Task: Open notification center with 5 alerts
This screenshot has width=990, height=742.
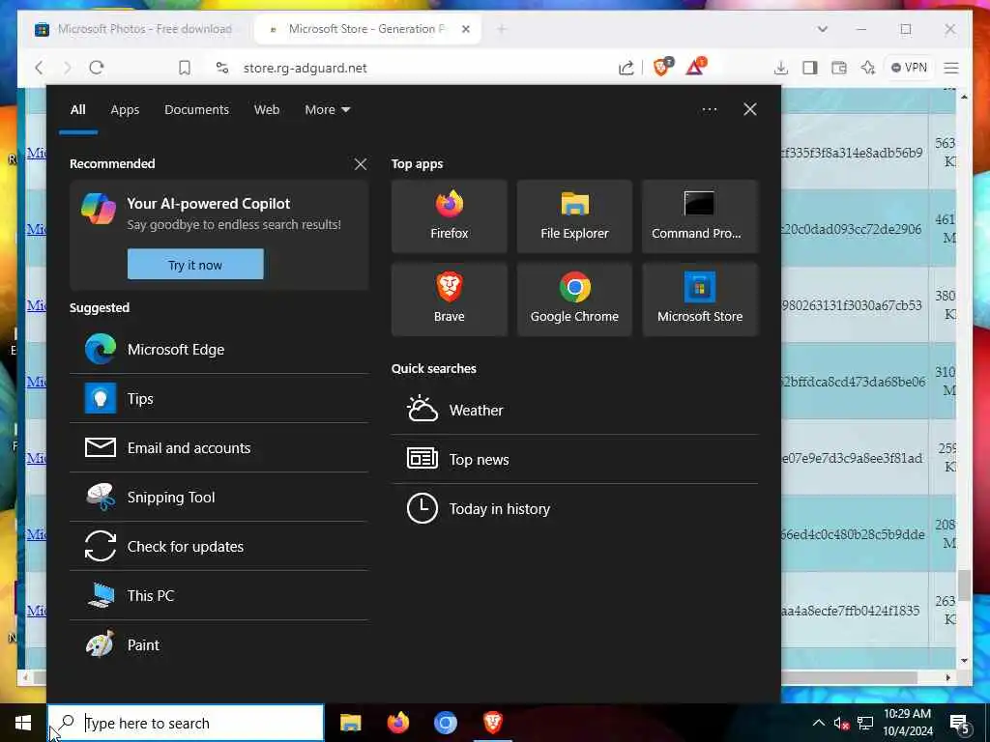Action: pyautogui.click(x=960, y=723)
